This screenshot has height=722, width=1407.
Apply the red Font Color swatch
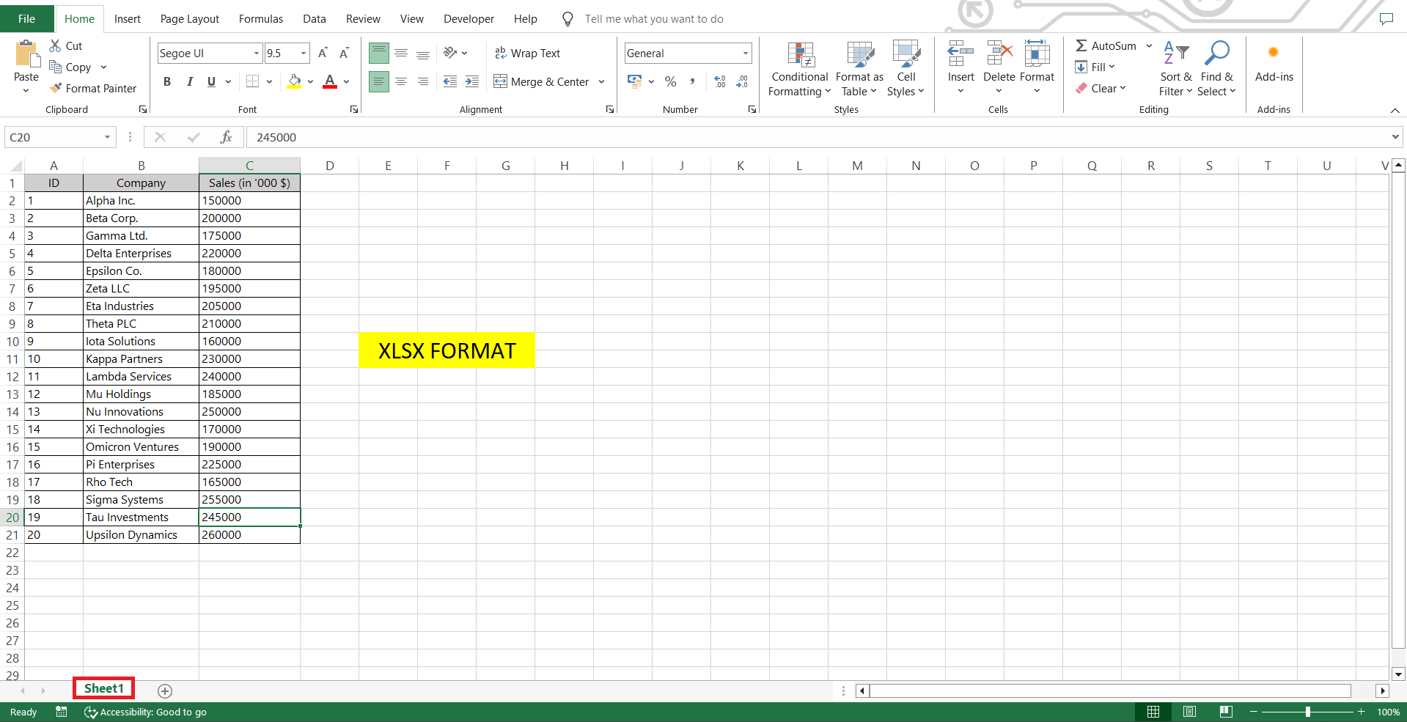coord(330,81)
